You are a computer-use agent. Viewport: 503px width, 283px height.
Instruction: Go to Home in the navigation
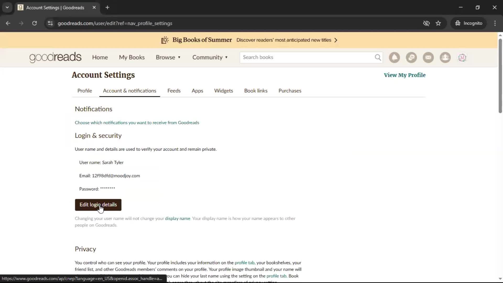coord(100,57)
